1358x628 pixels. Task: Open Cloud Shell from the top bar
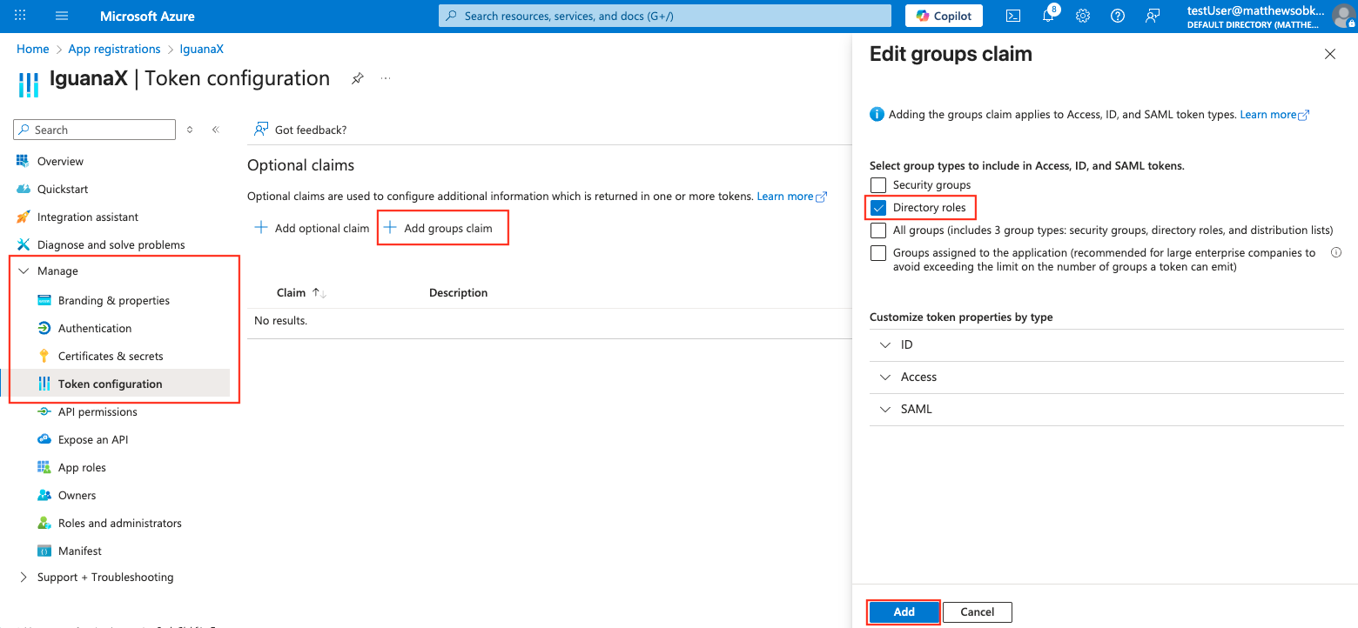(x=1012, y=16)
